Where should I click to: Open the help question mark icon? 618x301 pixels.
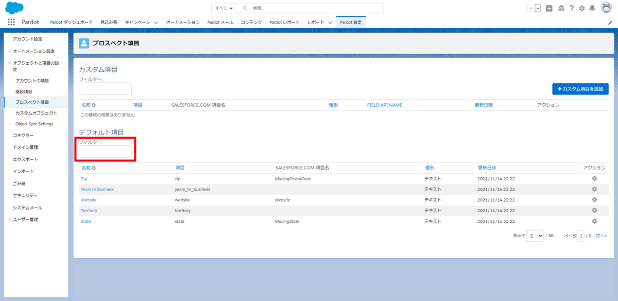pyautogui.click(x=571, y=8)
